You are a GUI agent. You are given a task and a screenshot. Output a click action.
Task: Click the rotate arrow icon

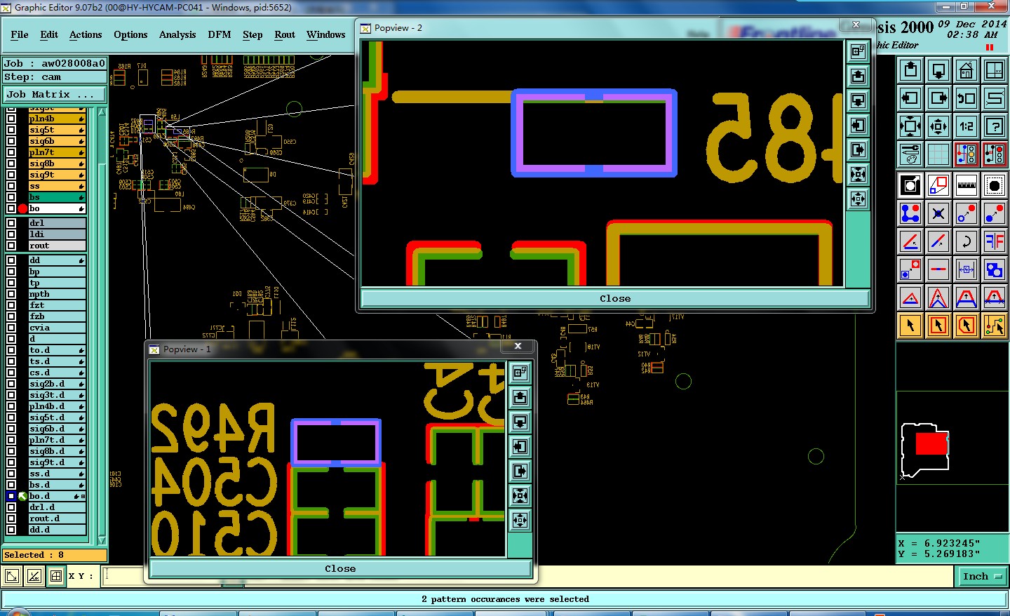pos(967,241)
